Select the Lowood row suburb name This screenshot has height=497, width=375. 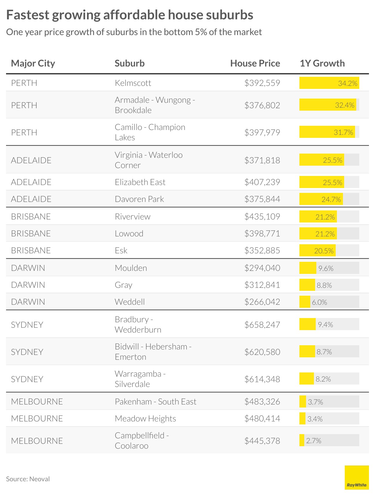pyautogui.click(x=129, y=233)
